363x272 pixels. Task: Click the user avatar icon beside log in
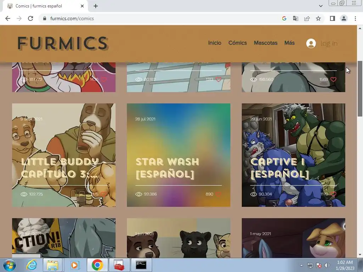311,43
